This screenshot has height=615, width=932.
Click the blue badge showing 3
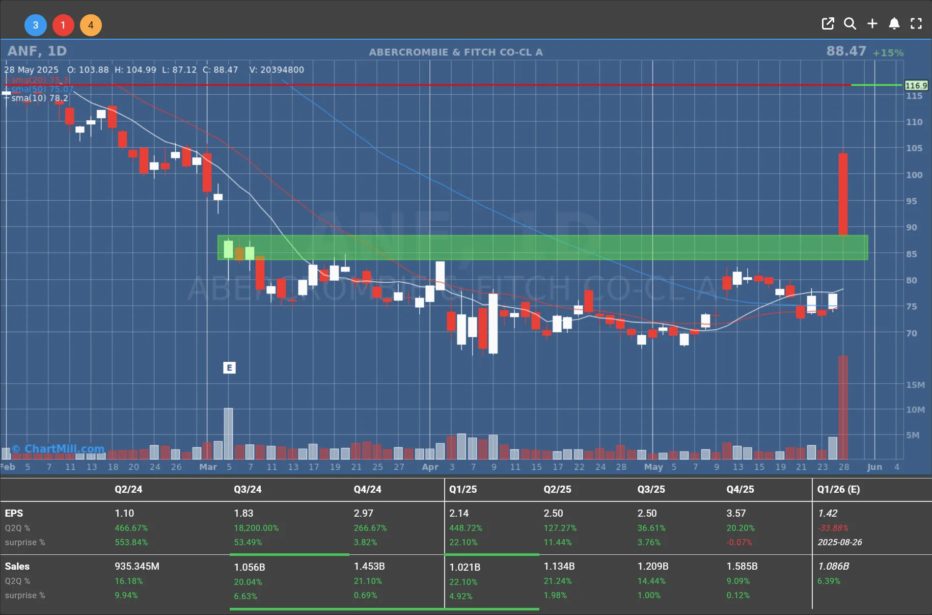(x=36, y=25)
